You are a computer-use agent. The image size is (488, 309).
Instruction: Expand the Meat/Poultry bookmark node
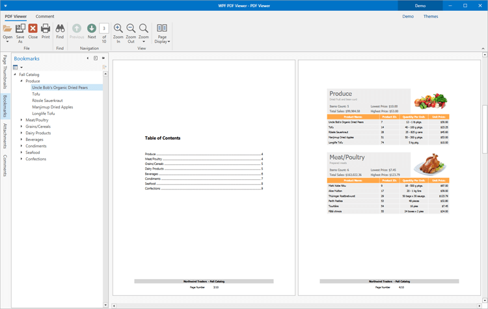21,120
